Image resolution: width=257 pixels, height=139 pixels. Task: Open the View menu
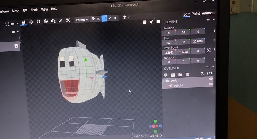coord(44,9)
